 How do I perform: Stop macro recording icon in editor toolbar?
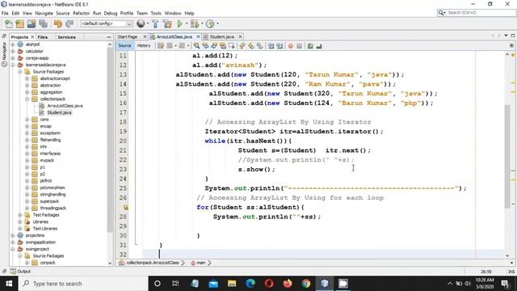(x=300, y=46)
